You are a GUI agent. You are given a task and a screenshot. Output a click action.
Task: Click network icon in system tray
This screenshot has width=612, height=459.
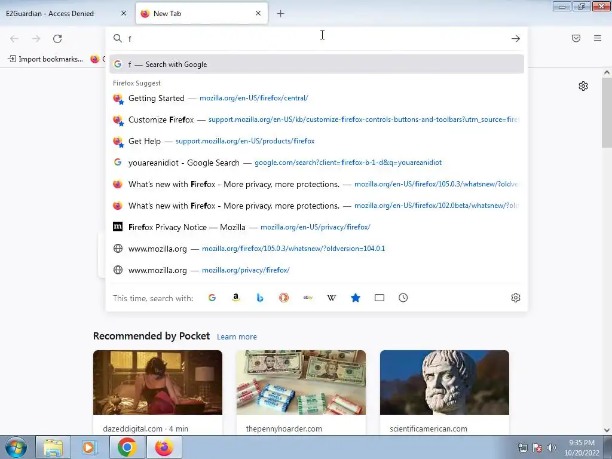click(x=522, y=448)
